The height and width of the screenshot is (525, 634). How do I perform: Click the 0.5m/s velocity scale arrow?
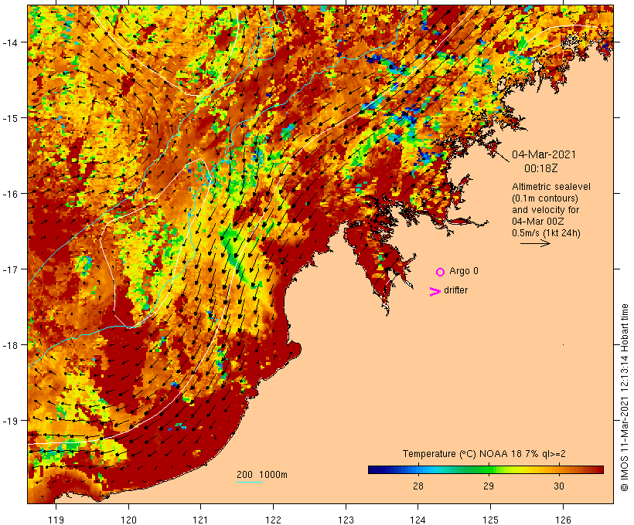[x=535, y=243]
